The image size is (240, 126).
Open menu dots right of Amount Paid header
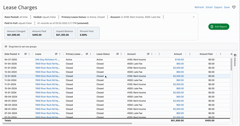(220, 54)
